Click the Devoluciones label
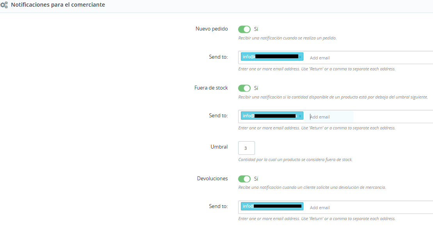The height and width of the screenshot is (235, 433). pyautogui.click(x=212, y=178)
